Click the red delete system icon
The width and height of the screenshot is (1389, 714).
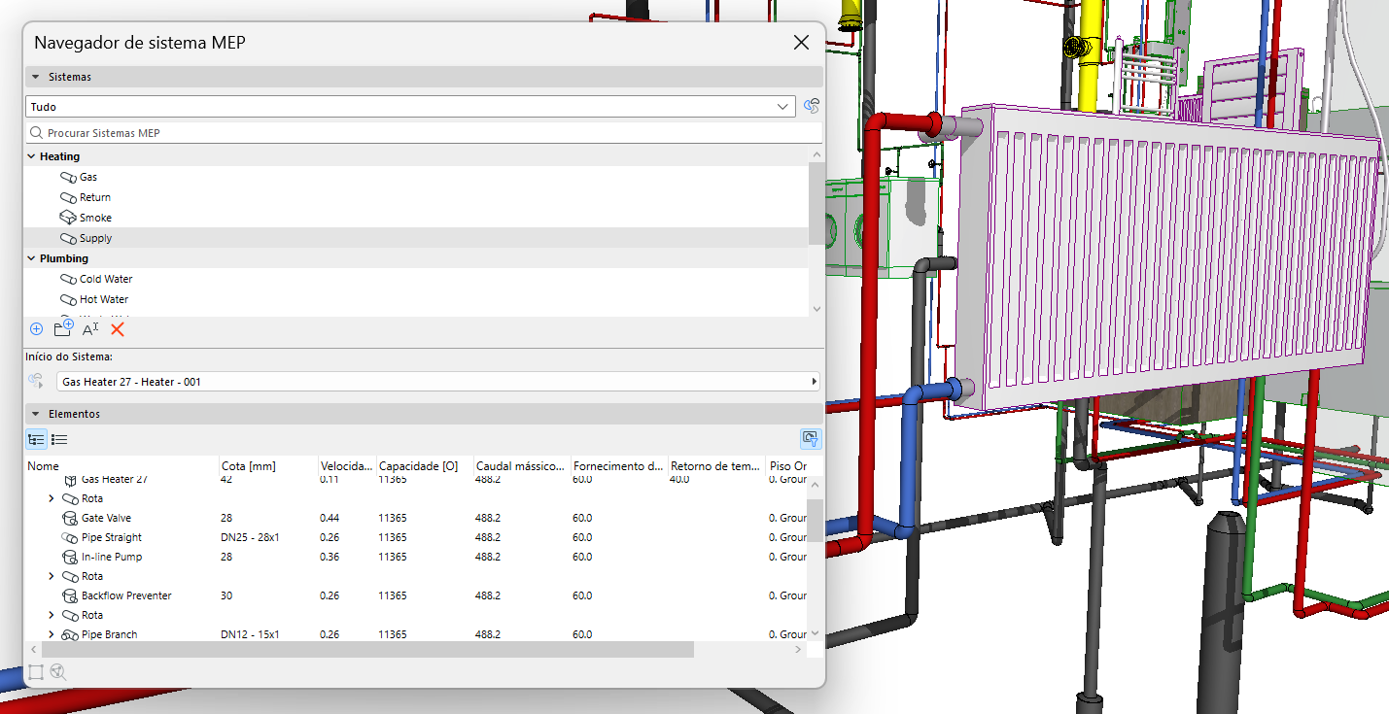118,329
